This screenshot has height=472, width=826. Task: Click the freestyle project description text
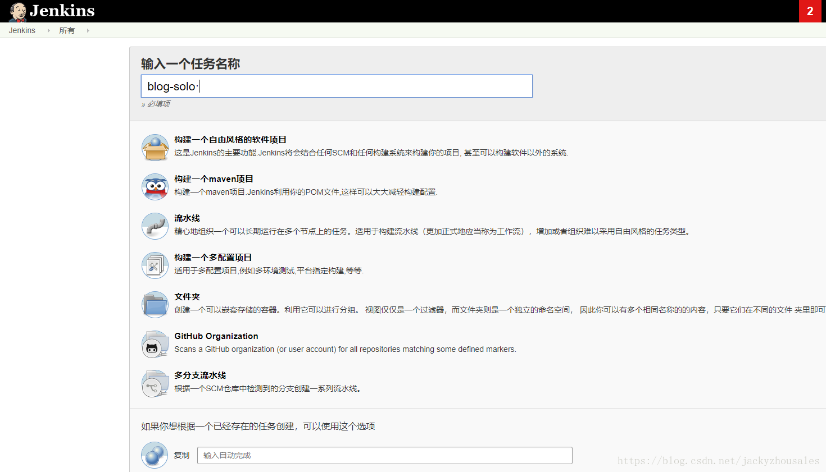click(x=371, y=153)
